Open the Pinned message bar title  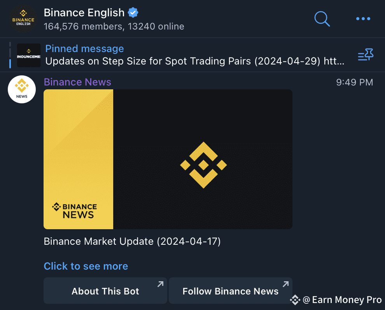pyautogui.click(x=85, y=49)
